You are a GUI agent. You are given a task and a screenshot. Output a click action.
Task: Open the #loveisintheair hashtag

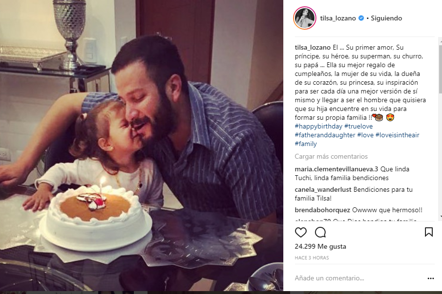pyautogui.click(x=397, y=135)
